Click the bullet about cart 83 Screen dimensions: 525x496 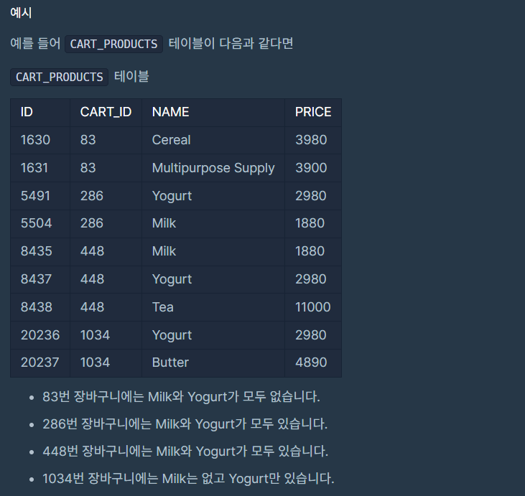(x=181, y=397)
